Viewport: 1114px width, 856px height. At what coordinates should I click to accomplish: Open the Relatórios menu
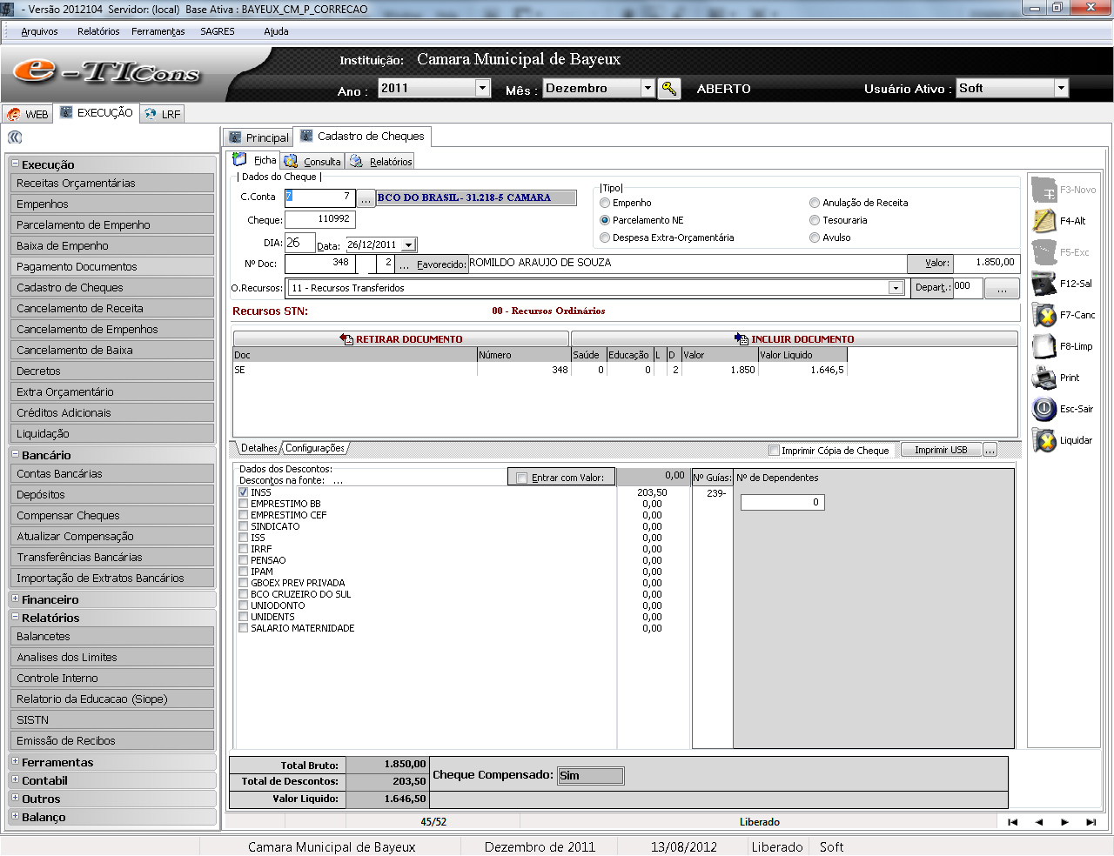click(x=98, y=31)
